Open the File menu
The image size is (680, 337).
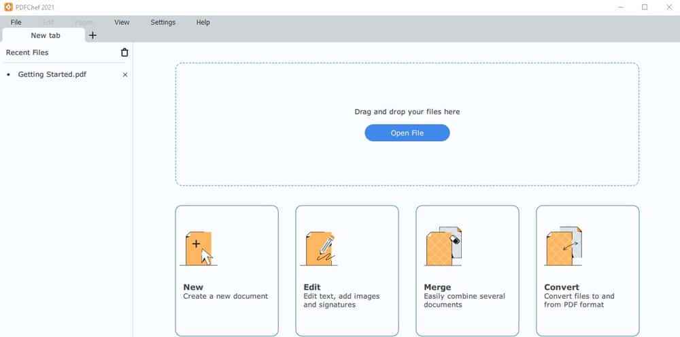click(x=16, y=22)
